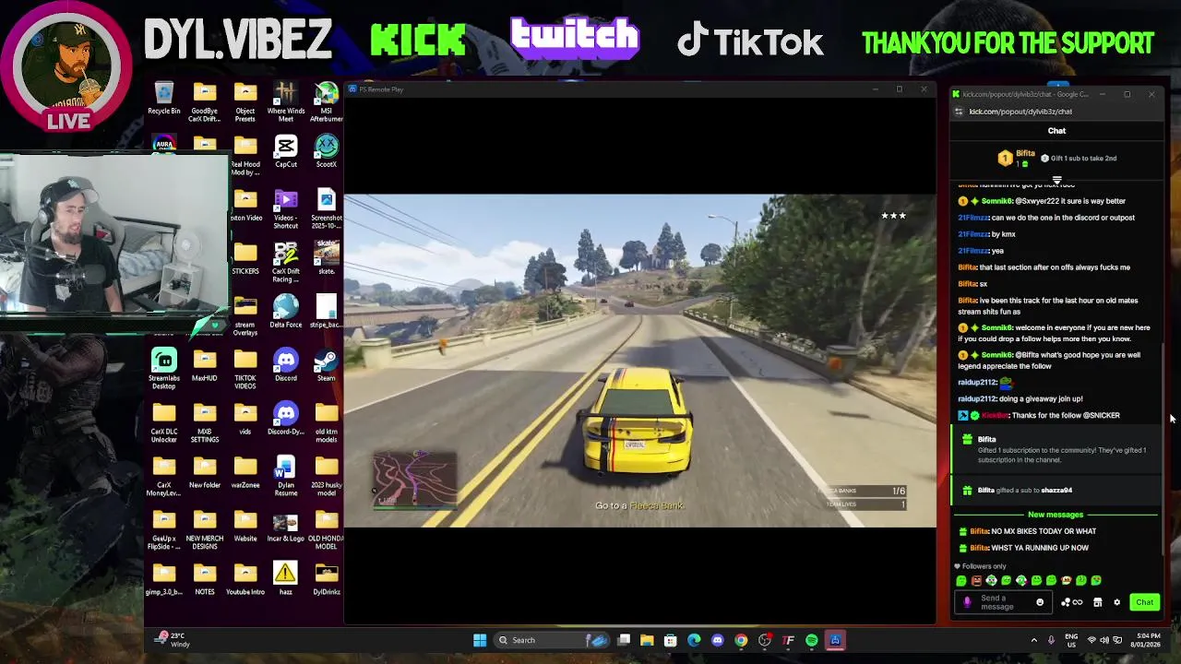Switch to PS Remote Play taskbar icon
This screenshot has height=664, width=1181.
(835, 640)
